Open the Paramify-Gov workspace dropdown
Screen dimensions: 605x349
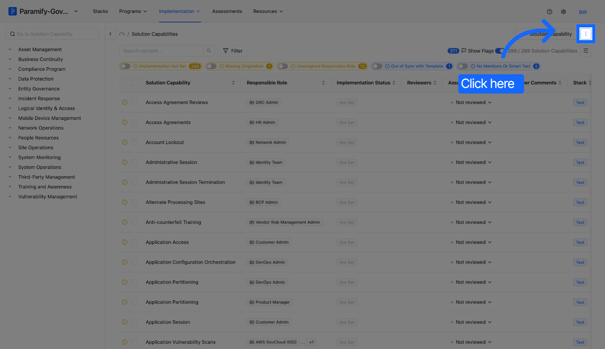tap(76, 11)
